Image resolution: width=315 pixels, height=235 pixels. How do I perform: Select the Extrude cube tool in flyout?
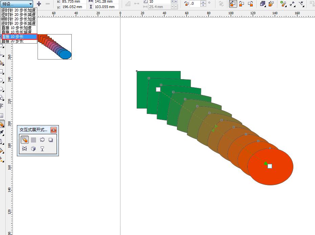tap(33, 149)
